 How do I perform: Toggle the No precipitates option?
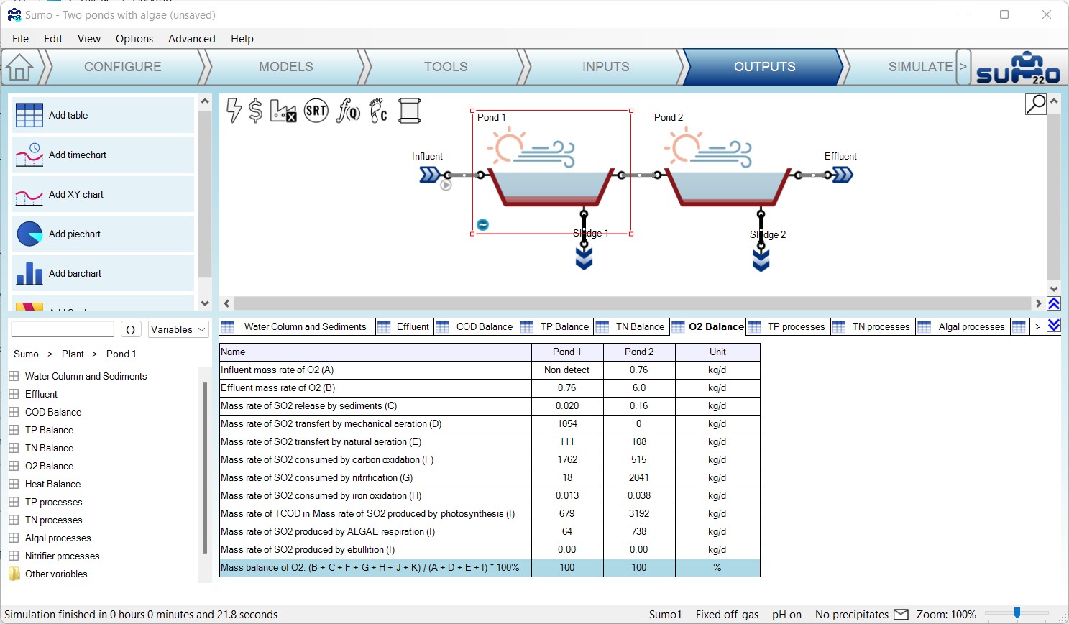[x=851, y=615]
